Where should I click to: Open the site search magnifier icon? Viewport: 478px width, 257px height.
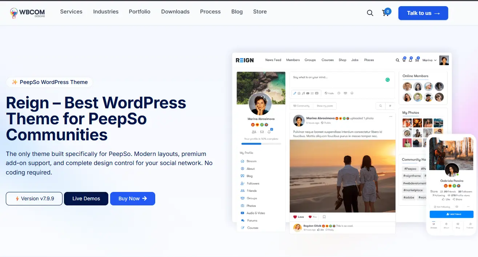click(x=370, y=13)
